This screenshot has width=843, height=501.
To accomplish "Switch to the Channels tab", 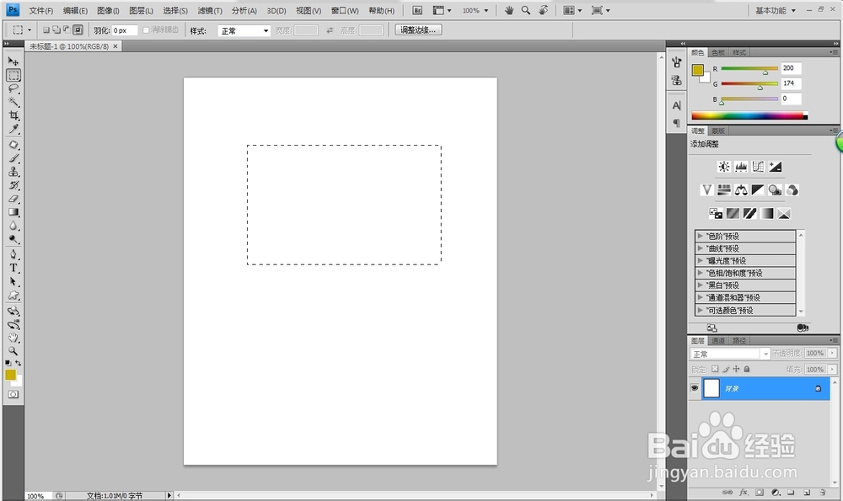I will (718, 340).
